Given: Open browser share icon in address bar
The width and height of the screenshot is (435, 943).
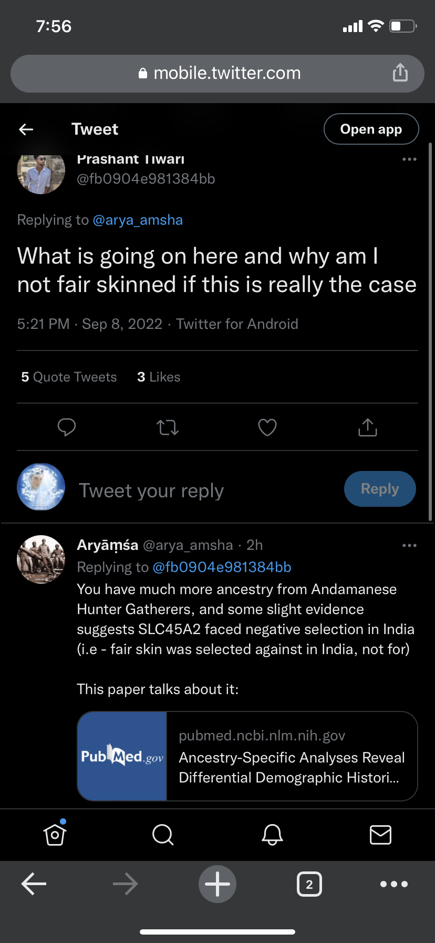Looking at the screenshot, I should [400, 73].
